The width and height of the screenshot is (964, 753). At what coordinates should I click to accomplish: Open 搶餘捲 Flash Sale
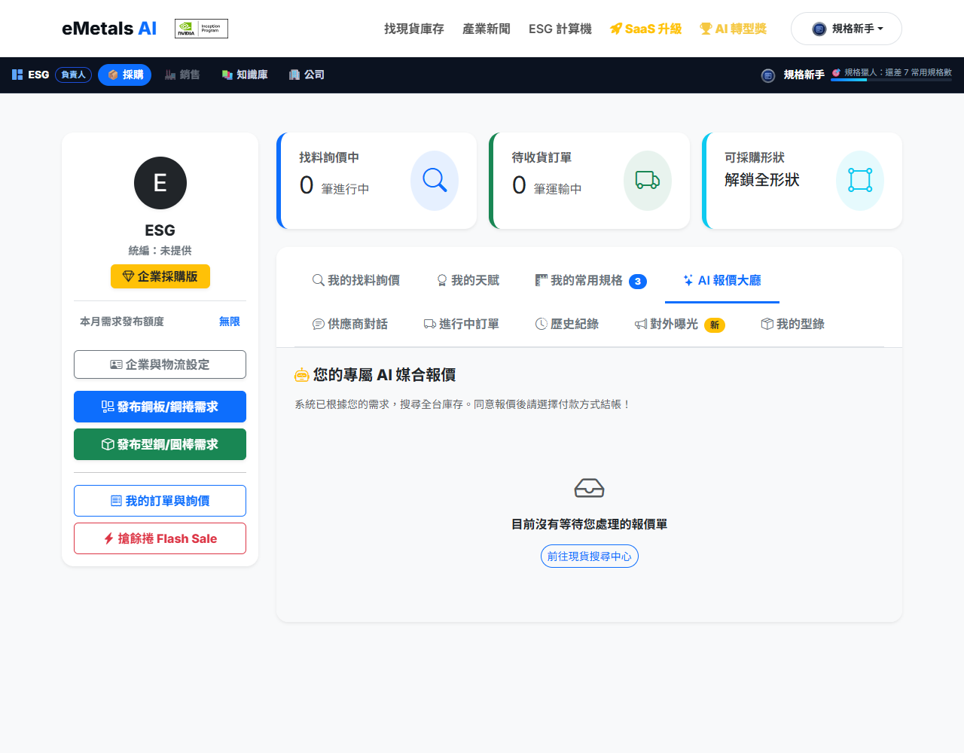click(160, 538)
